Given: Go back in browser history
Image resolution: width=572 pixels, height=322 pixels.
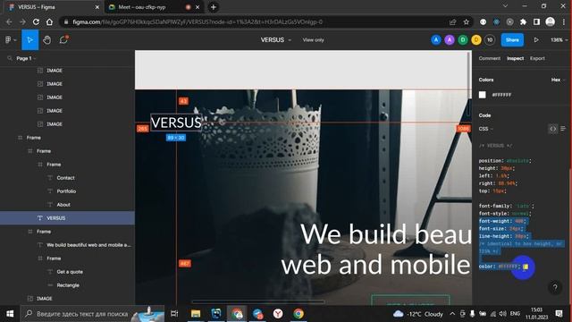Looking at the screenshot, I should tap(9, 21).
